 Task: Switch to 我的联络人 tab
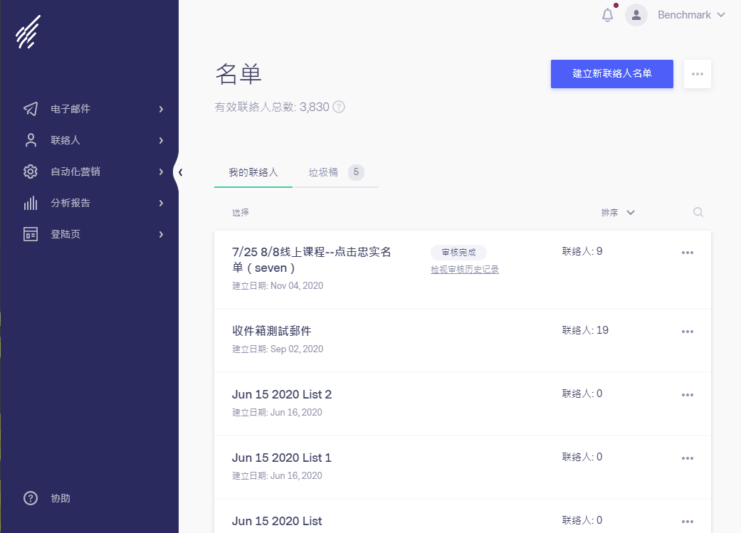pyautogui.click(x=253, y=172)
